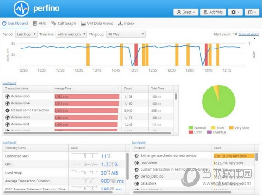Viewport: 262px width, 196px height.
Task: Open the settings gear menu
Action: tap(235, 12)
